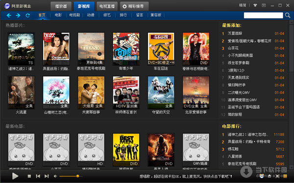Click the magnifier search icon
Viewport: 294px width, 183px height.
click(288, 15)
